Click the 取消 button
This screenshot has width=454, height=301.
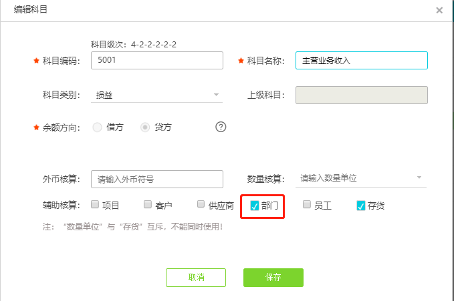pos(196,278)
